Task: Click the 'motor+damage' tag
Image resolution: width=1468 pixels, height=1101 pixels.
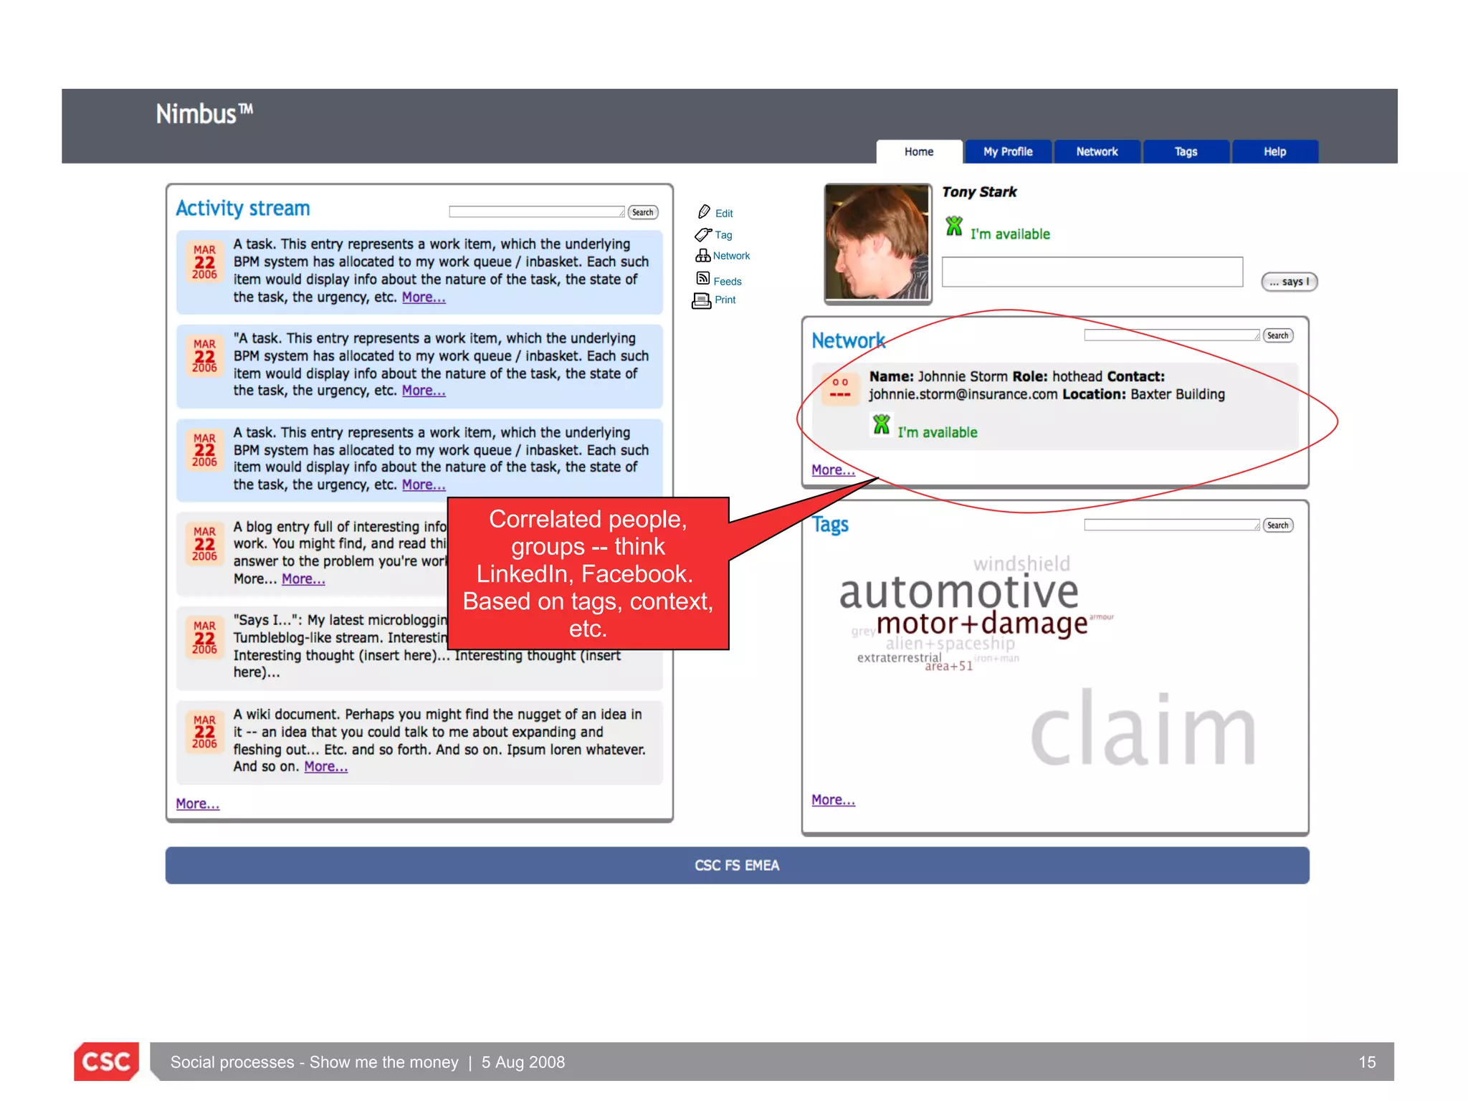Action: (981, 624)
